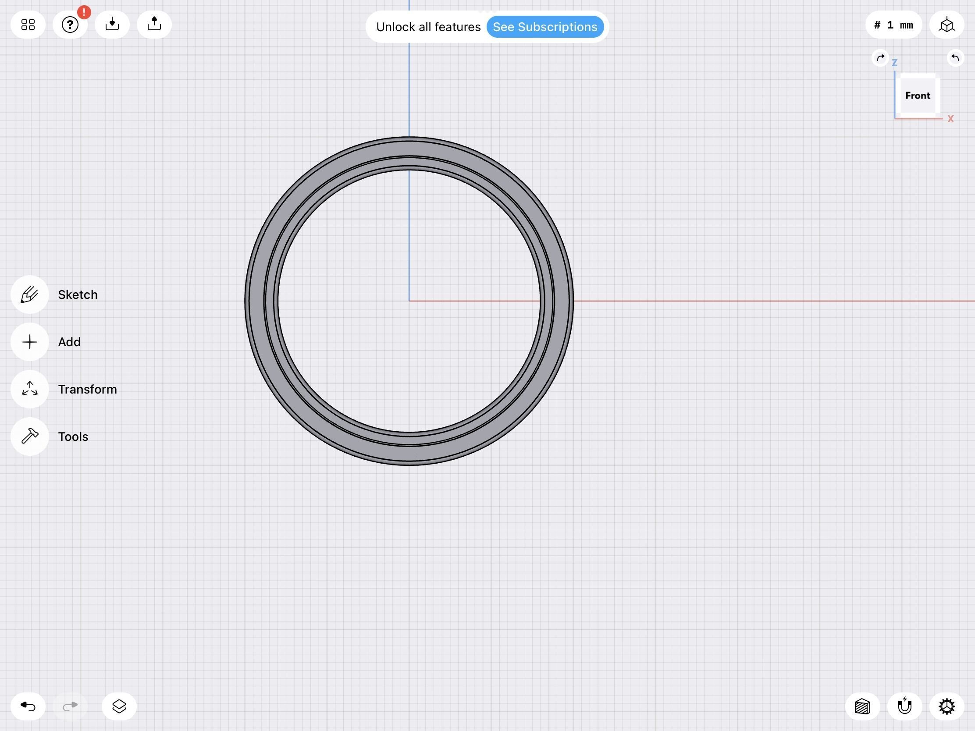Rotate view clockwise arrow near Z axis
The image size is (975, 731).
[880, 58]
